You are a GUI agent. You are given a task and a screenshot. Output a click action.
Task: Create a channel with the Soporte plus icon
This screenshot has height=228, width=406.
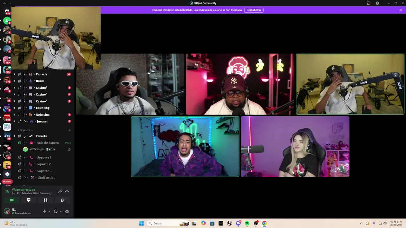click(x=69, y=130)
